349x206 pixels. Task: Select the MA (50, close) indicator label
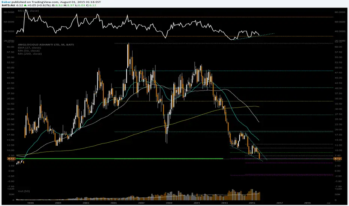[x=29, y=51]
